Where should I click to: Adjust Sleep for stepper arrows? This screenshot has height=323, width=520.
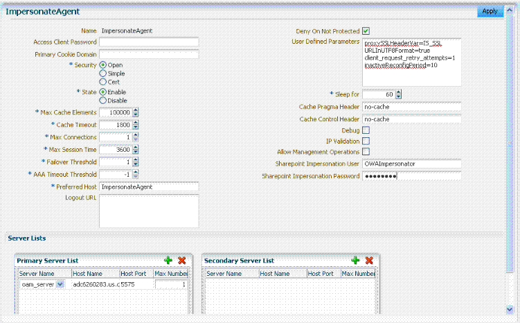coord(399,94)
